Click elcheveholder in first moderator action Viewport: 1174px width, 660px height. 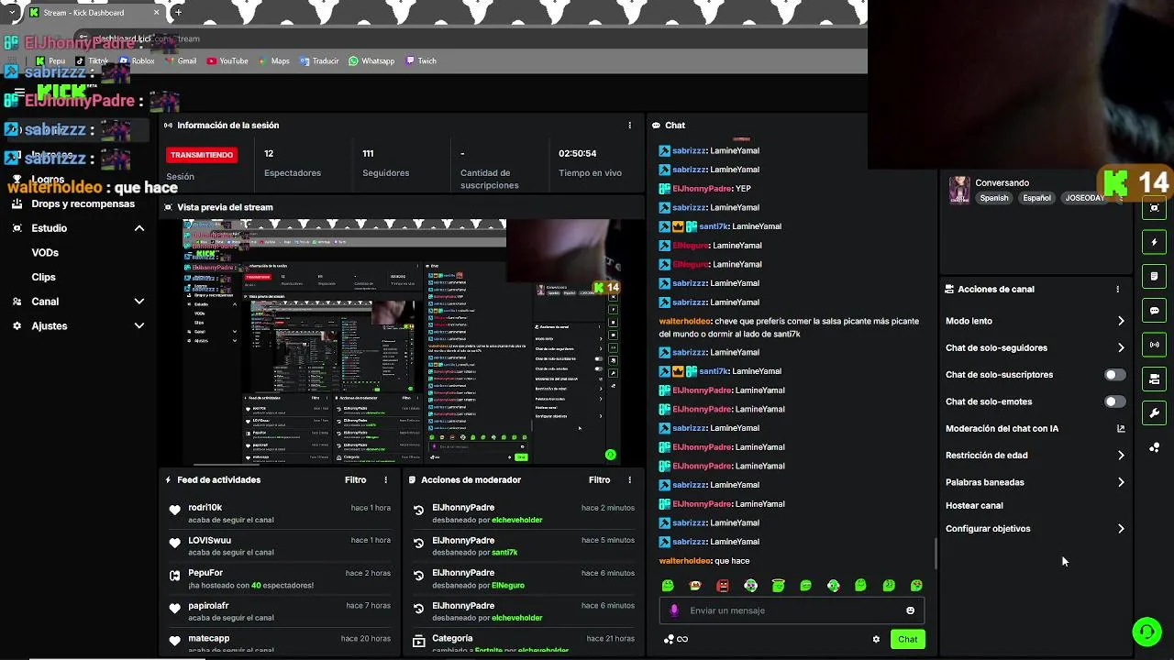[517, 520]
